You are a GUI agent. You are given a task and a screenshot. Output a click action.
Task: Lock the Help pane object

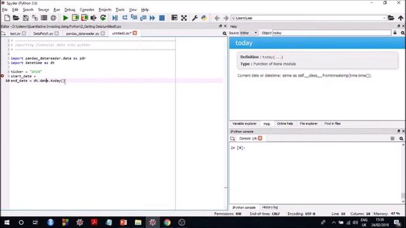click(x=395, y=33)
